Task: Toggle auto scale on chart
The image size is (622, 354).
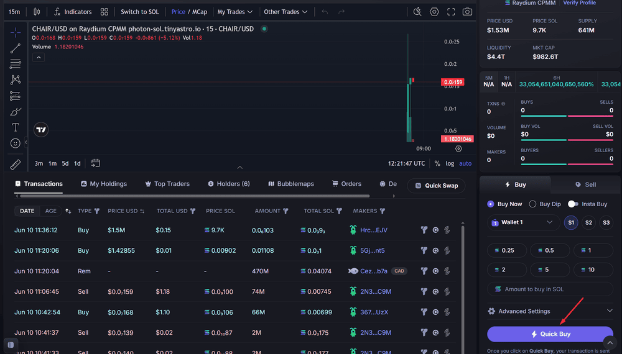Action: pyautogui.click(x=465, y=163)
